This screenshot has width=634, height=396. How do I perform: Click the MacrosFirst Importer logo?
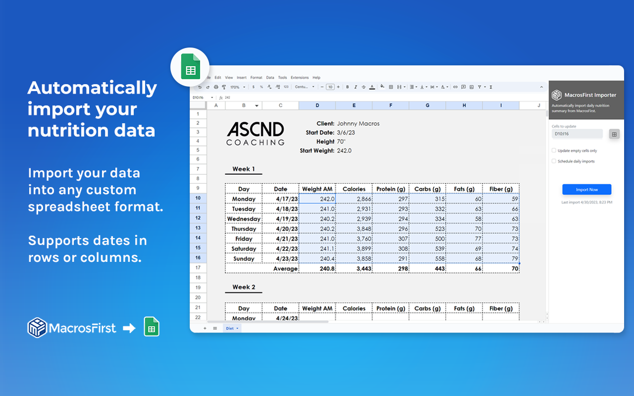557,95
